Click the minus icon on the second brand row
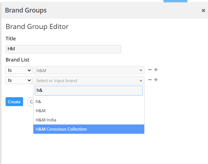Screen dimensions: 208x164 pos(150,80)
